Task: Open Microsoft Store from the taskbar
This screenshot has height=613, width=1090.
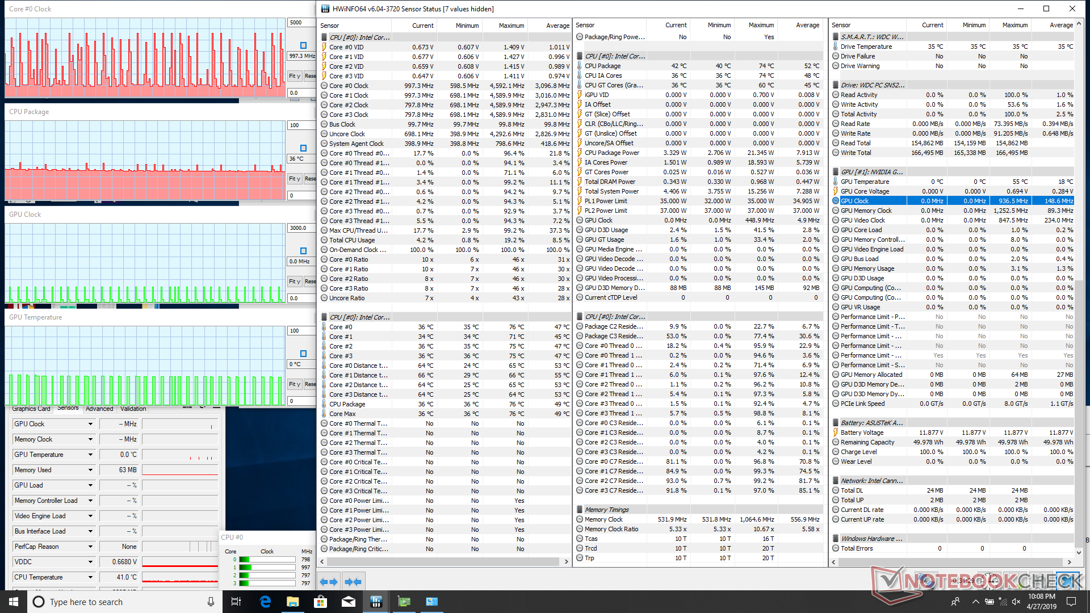Action: point(321,602)
